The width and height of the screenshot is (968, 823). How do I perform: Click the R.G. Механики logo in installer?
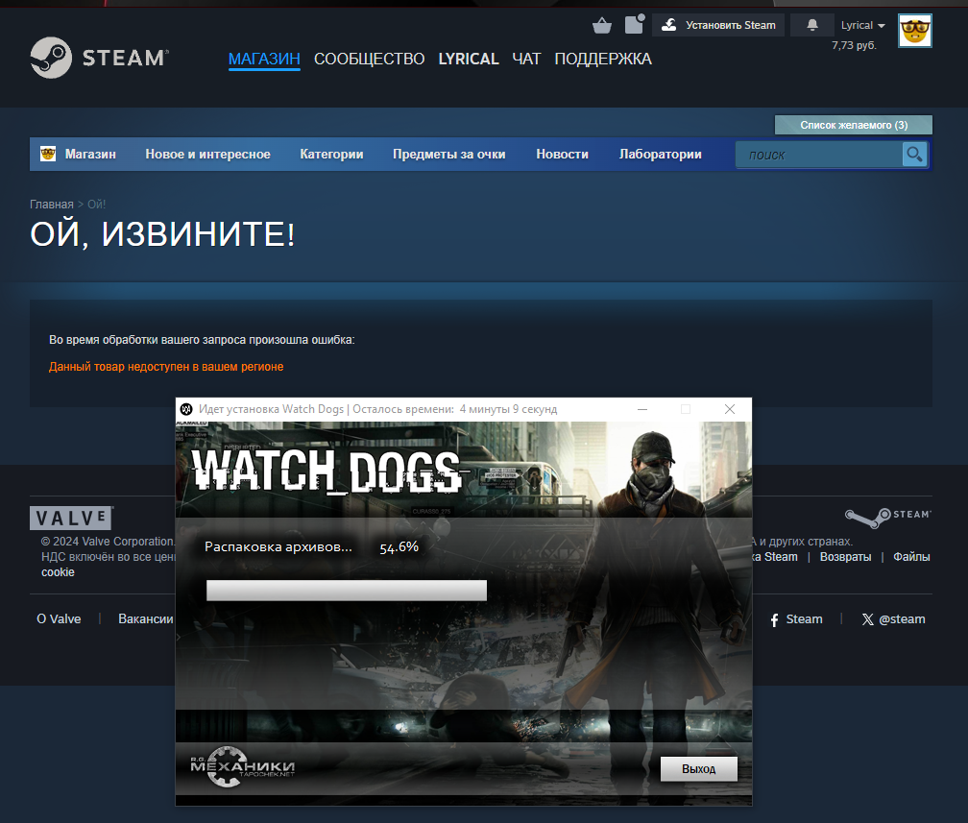coord(243,766)
